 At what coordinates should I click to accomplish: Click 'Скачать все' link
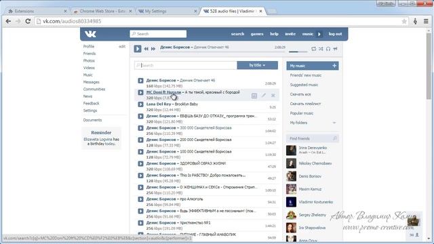300,94
